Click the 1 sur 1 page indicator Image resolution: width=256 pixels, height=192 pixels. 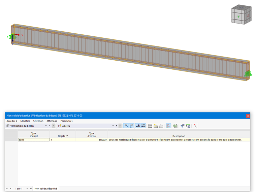coord(19,189)
